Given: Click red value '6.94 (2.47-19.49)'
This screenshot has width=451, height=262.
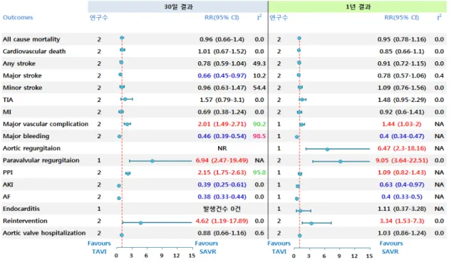Looking at the screenshot, I should 222,160.
